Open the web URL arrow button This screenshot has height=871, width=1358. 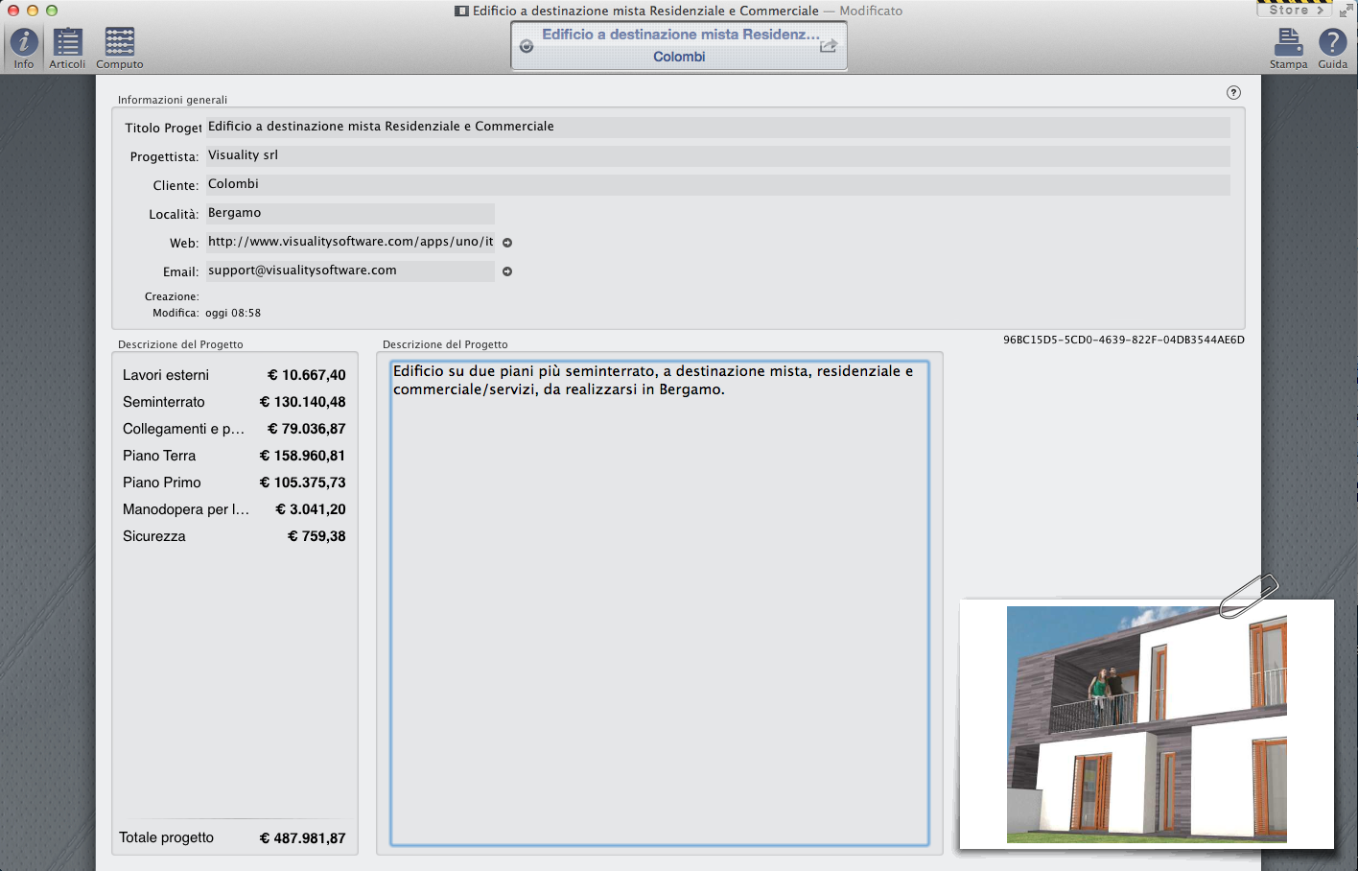[x=507, y=243]
